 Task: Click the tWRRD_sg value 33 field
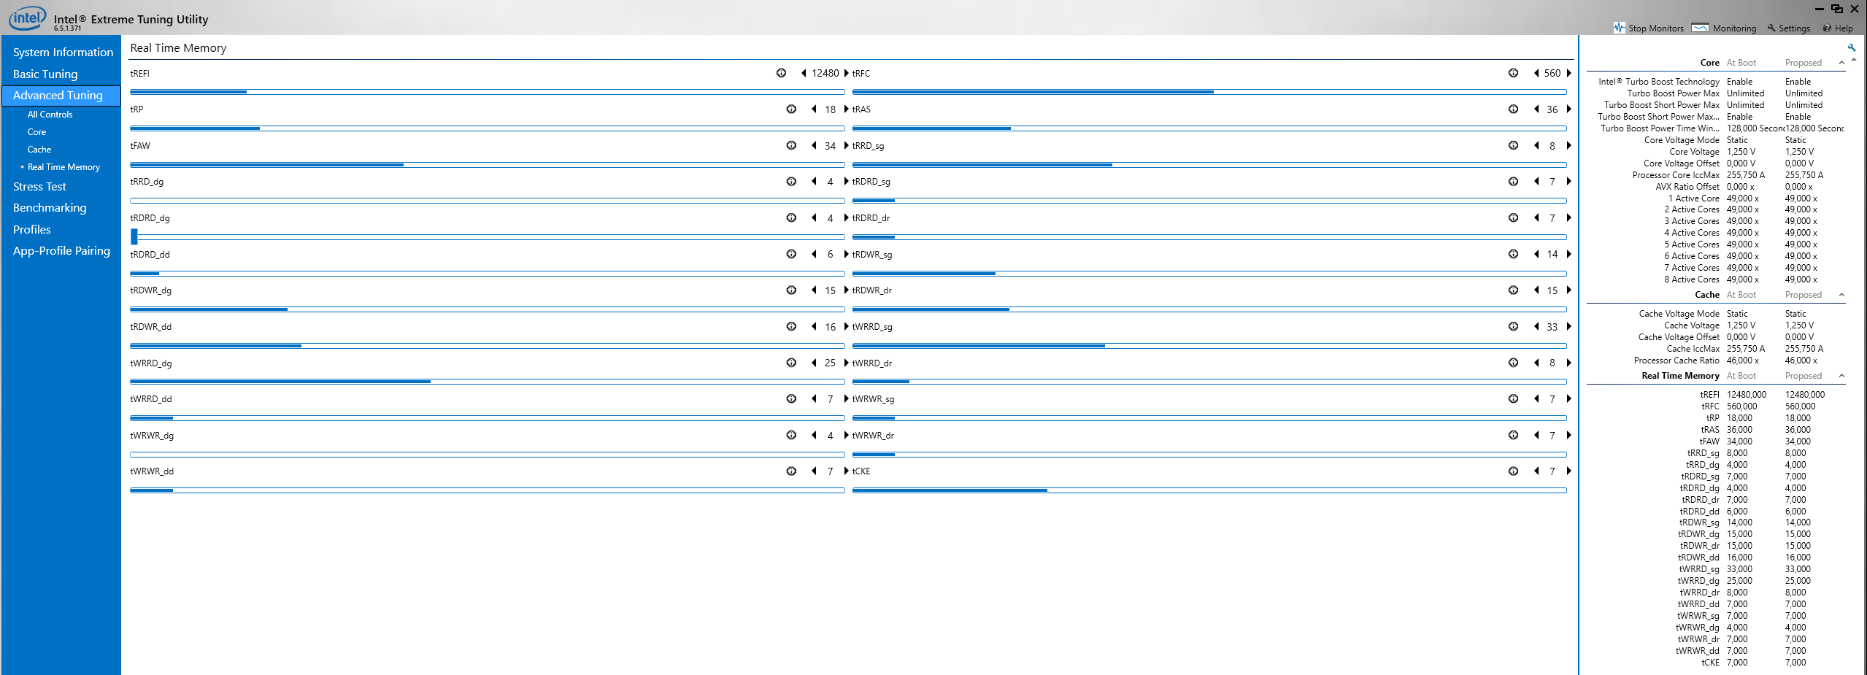click(1552, 327)
